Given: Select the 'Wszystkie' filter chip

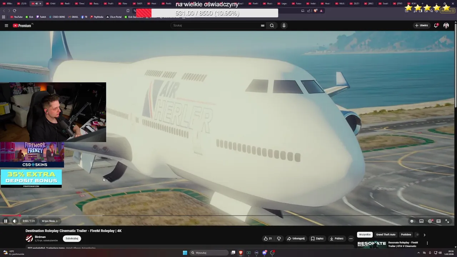Looking at the screenshot, I should (x=365, y=235).
